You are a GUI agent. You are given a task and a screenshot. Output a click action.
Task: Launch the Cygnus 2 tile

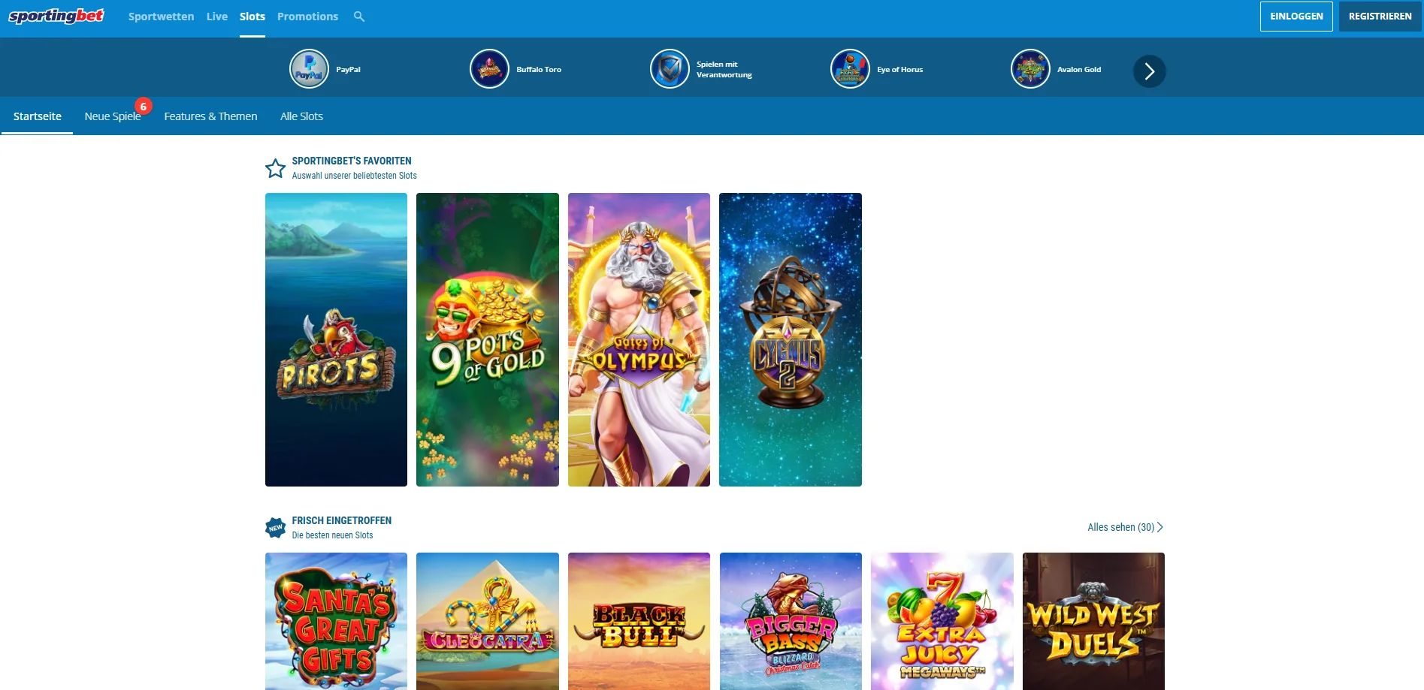(791, 339)
